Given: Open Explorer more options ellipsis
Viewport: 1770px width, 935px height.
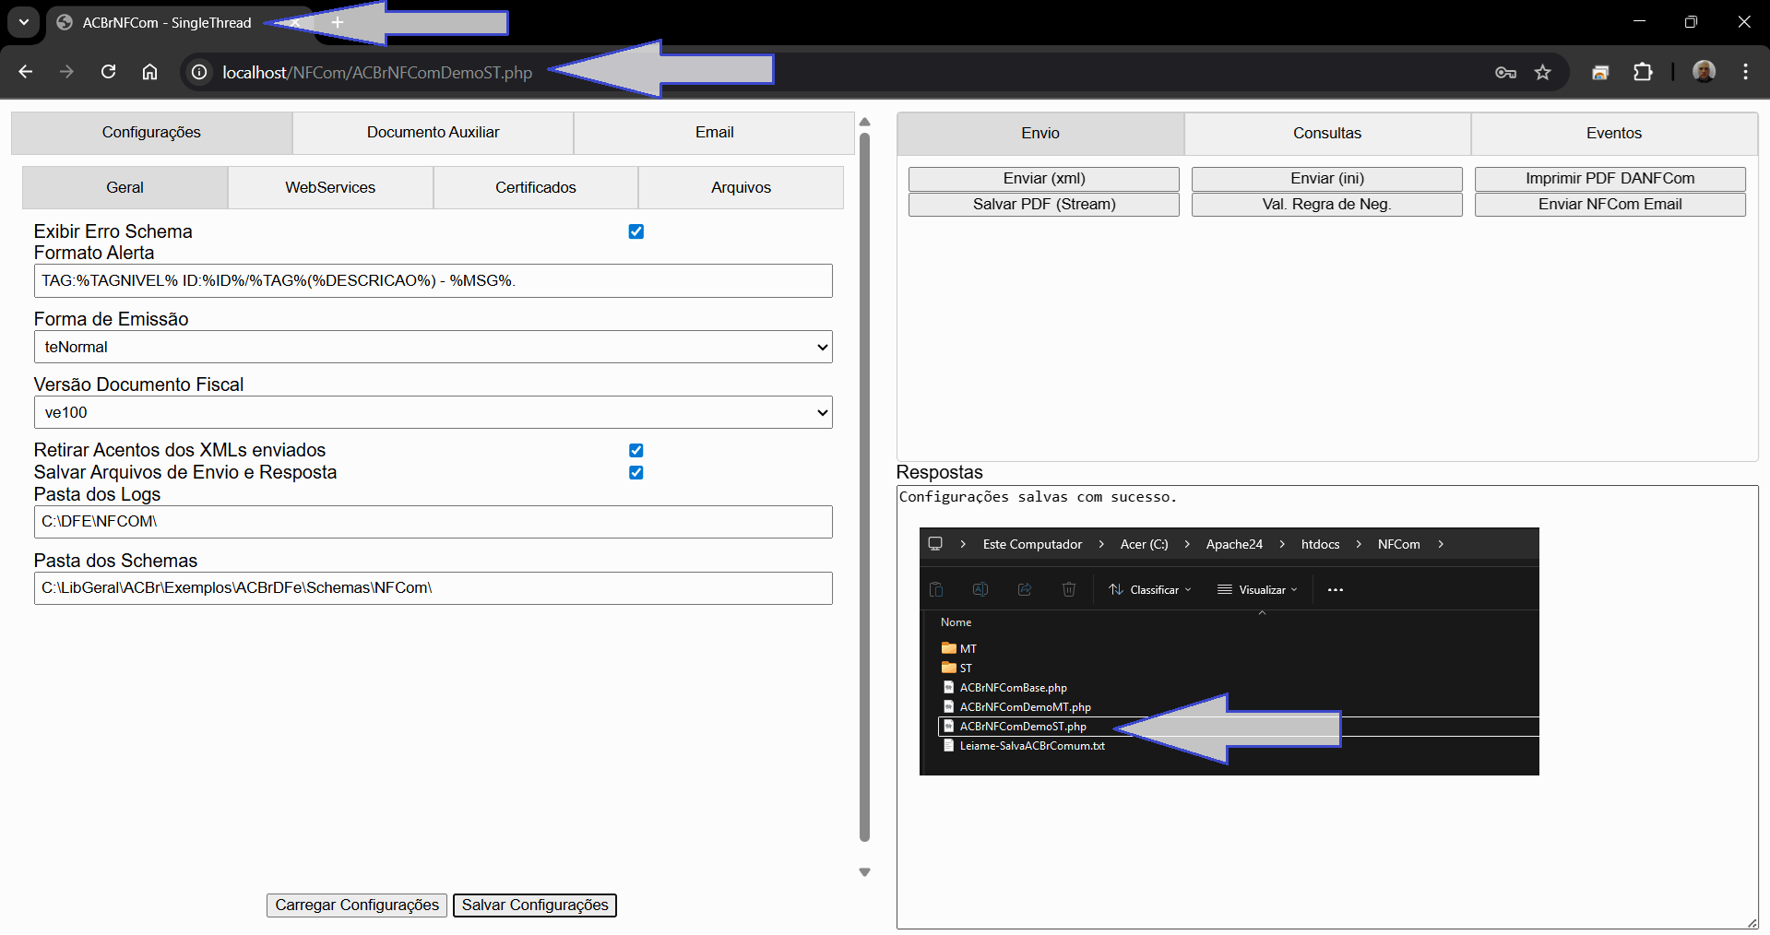Looking at the screenshot, I should (1336, 590).
